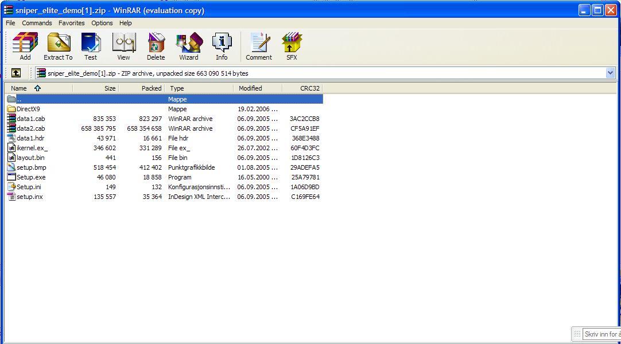
Task: Sort by Name column header
Action: click(x=38, y=88)
